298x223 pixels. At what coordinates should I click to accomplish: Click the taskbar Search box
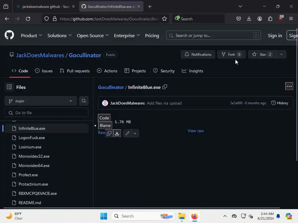pyautogui.click(x=143, y=216)
